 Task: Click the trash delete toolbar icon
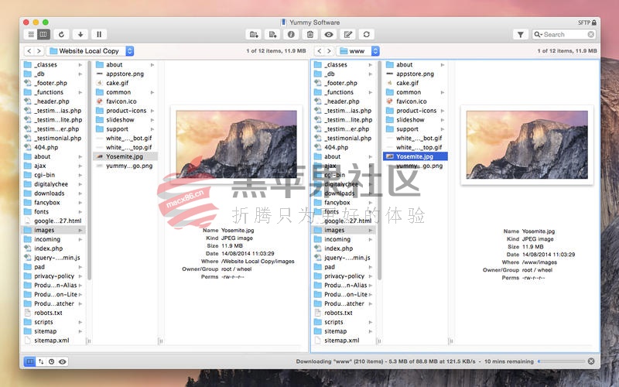pos(310,34)
